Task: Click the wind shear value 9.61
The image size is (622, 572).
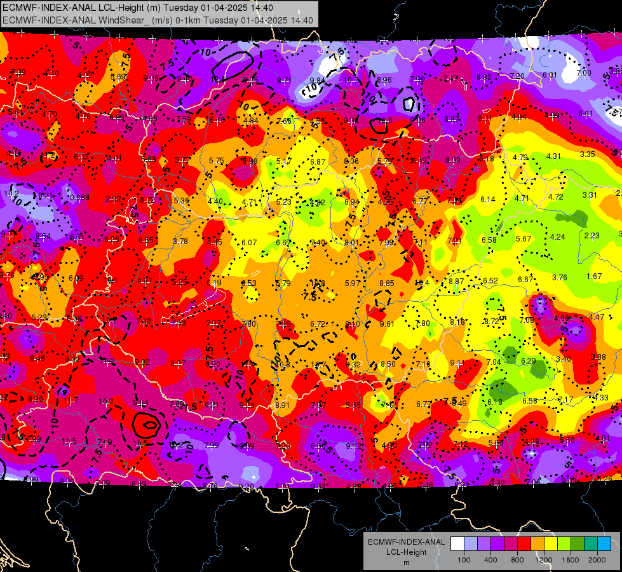Action: [387, 324]
